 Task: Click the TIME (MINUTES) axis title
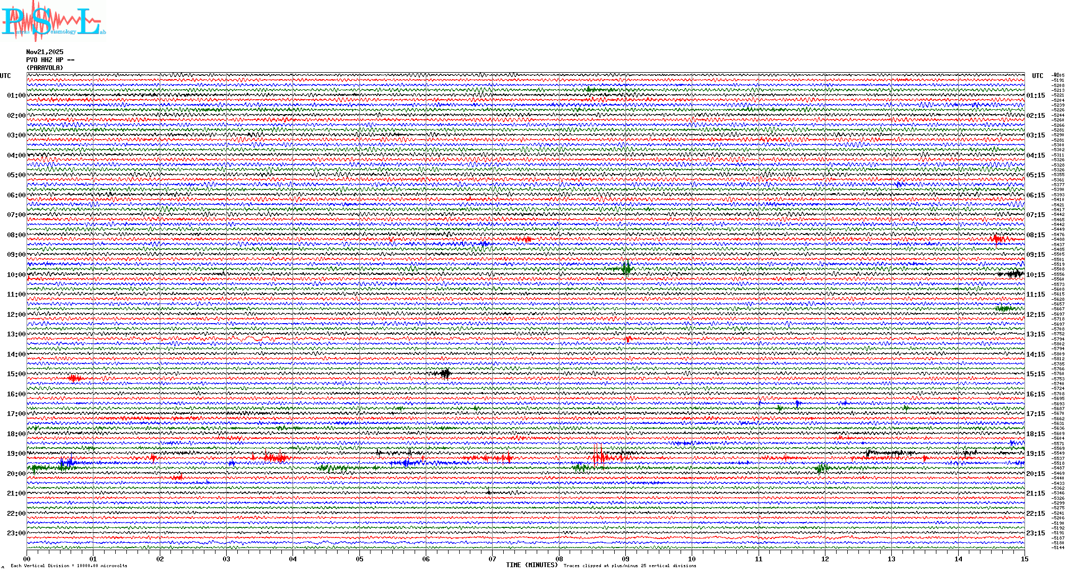532,565
